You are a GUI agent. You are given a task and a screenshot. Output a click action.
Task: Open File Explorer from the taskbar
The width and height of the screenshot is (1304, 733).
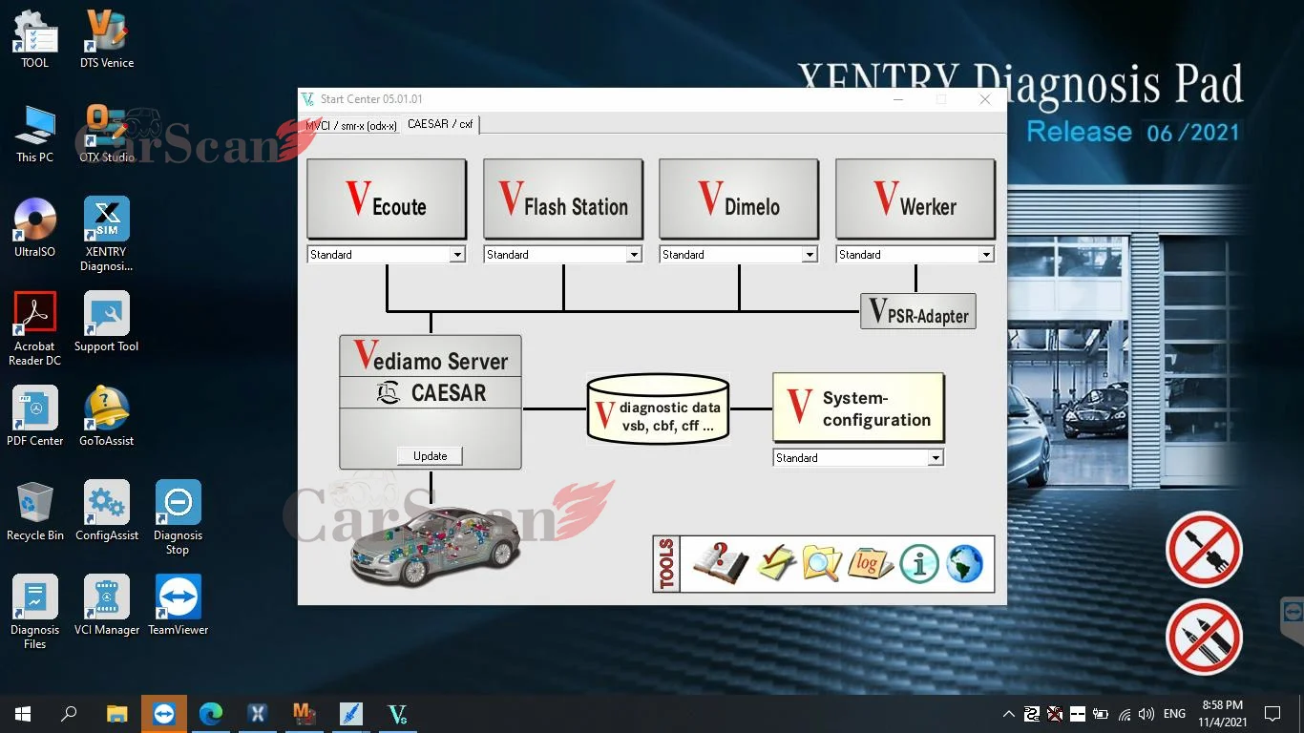point(117,714)
